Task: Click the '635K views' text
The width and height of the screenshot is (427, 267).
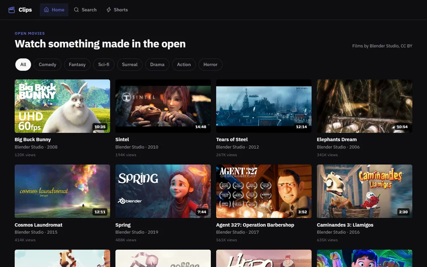Action: tap(327, 240)
